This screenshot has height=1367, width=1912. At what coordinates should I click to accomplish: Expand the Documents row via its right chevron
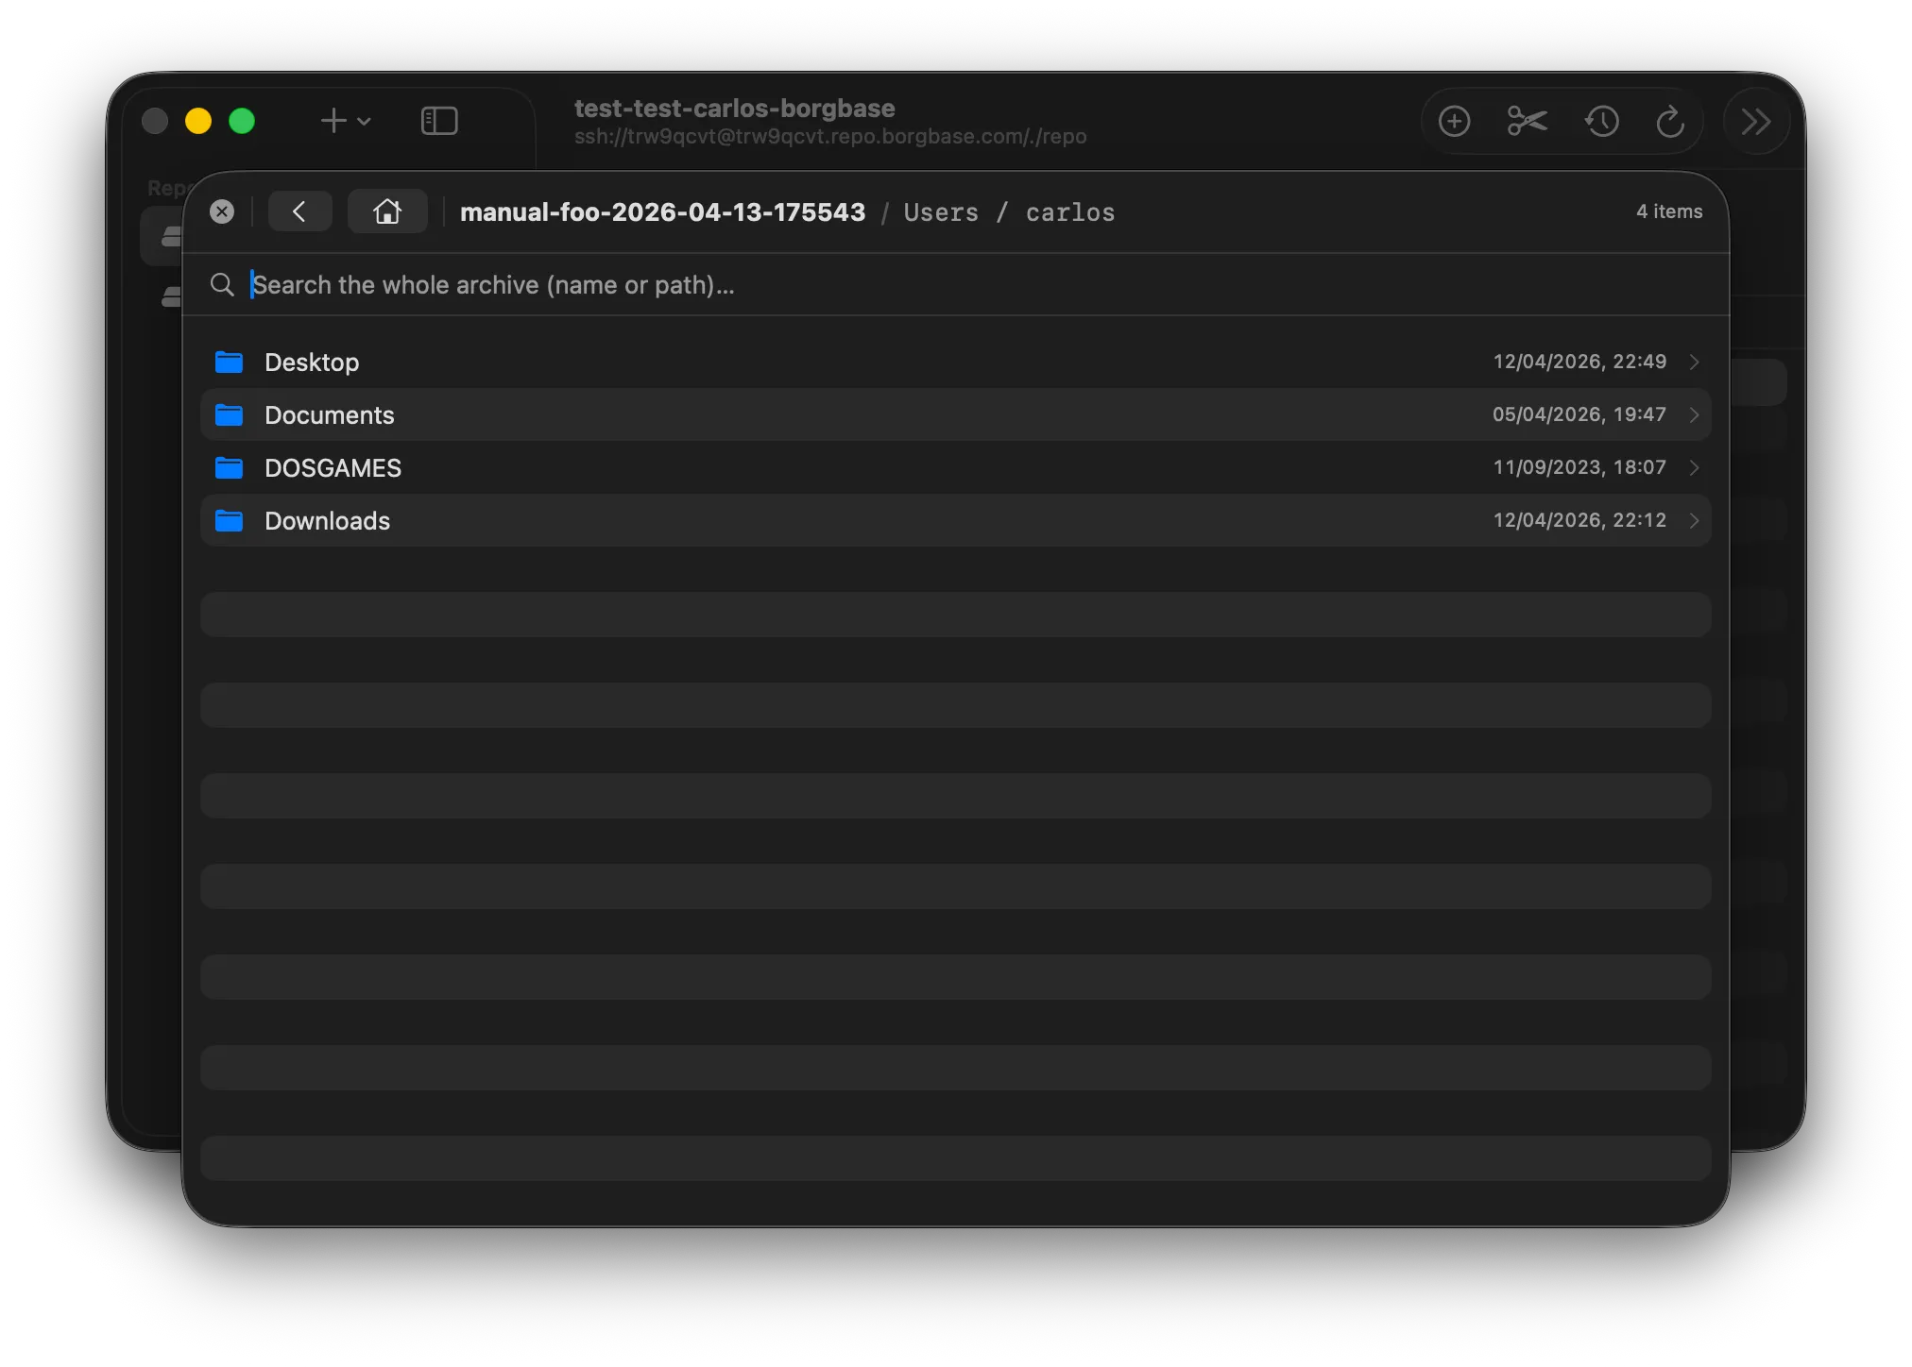point(1694,414)
